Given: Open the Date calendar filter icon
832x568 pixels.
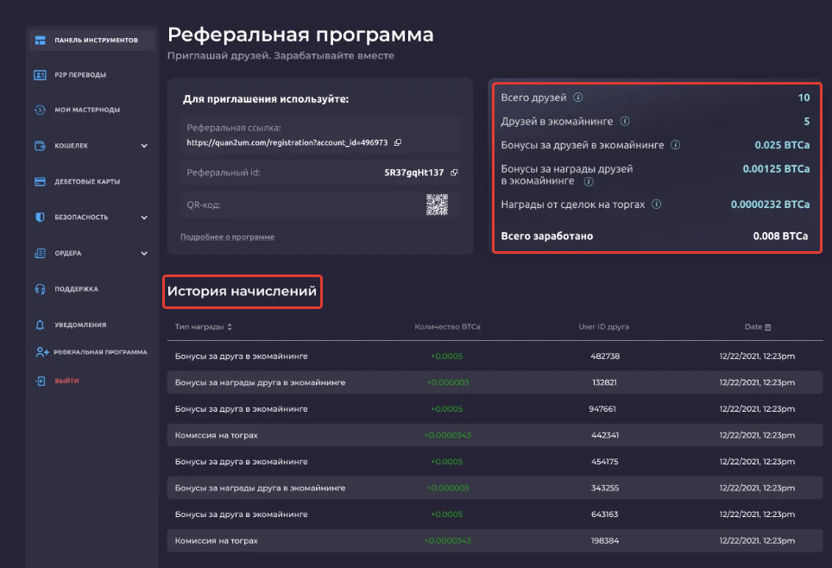Looking at the screenshot, I should pyautogui.click(x=768, y=327).
